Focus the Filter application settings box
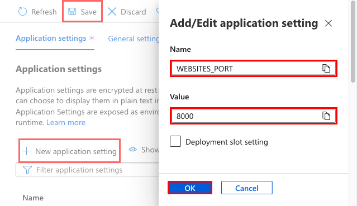This screenshot has width=357, height=206. (x=87, y=170)
